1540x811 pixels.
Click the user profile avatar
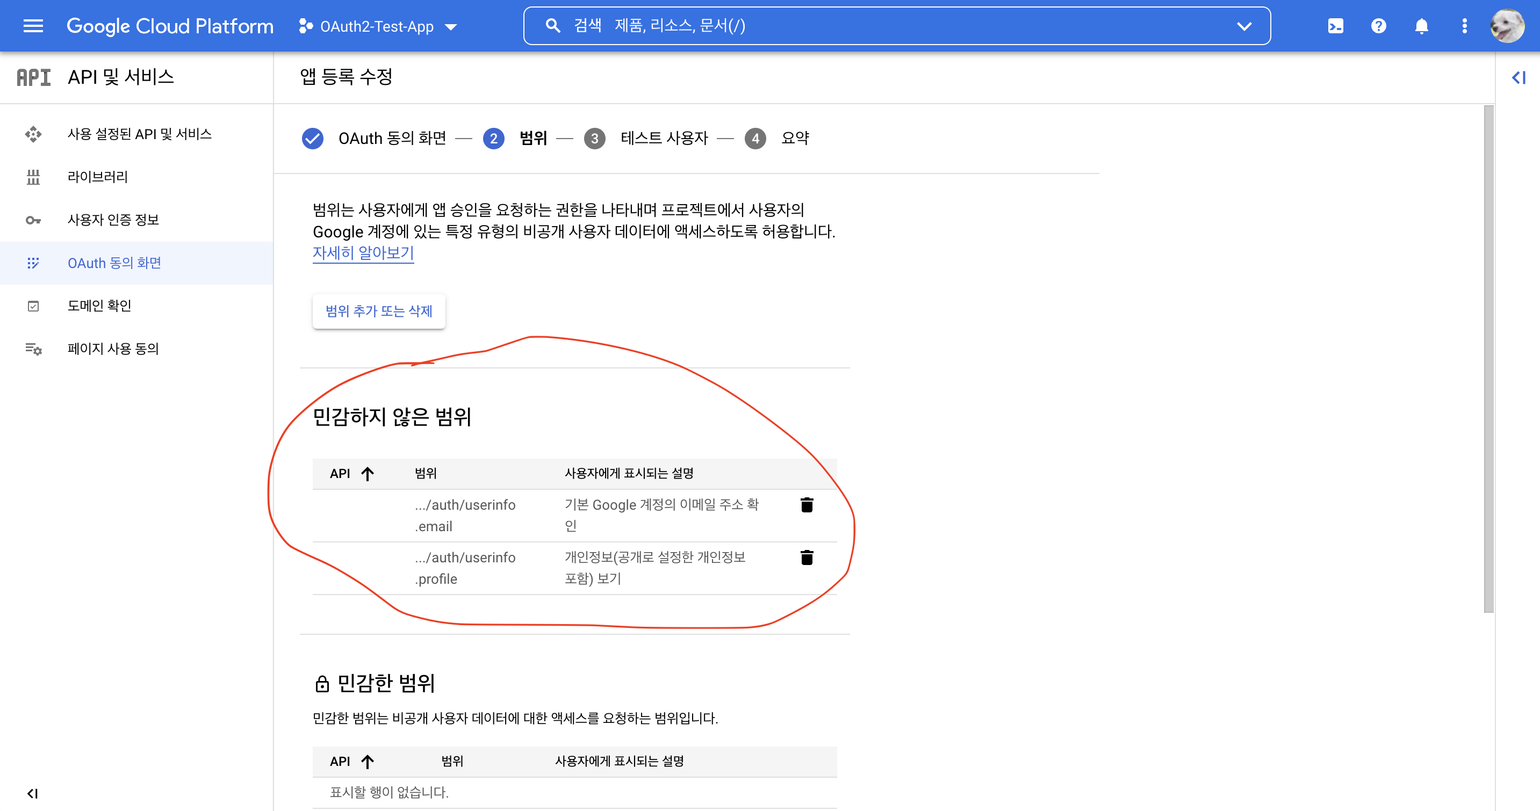click(1507, 26)
